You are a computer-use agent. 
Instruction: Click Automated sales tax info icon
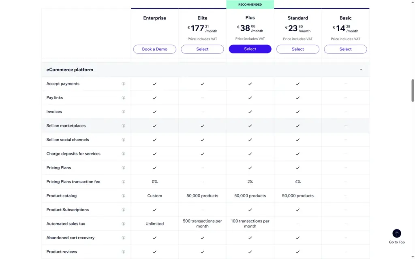click(123, 224)
